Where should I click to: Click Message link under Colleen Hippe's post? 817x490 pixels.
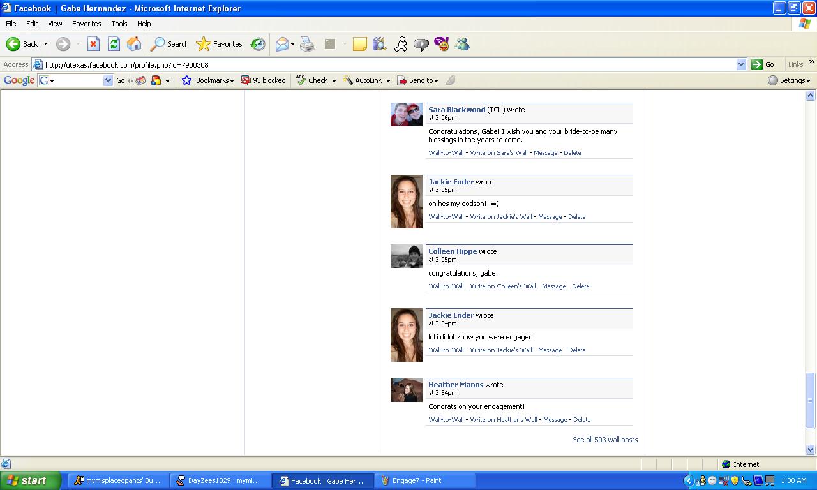coord(553,286)
